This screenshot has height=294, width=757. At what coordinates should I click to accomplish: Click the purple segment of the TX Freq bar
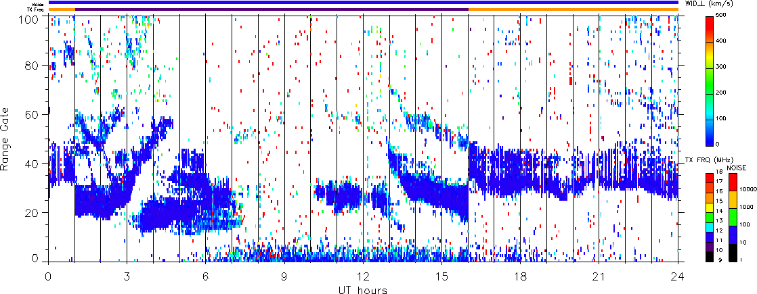[272, 9]
